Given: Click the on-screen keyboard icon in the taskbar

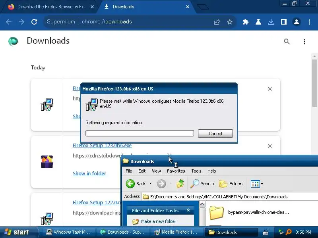Looking at the screenshot, I should point(266,233).
